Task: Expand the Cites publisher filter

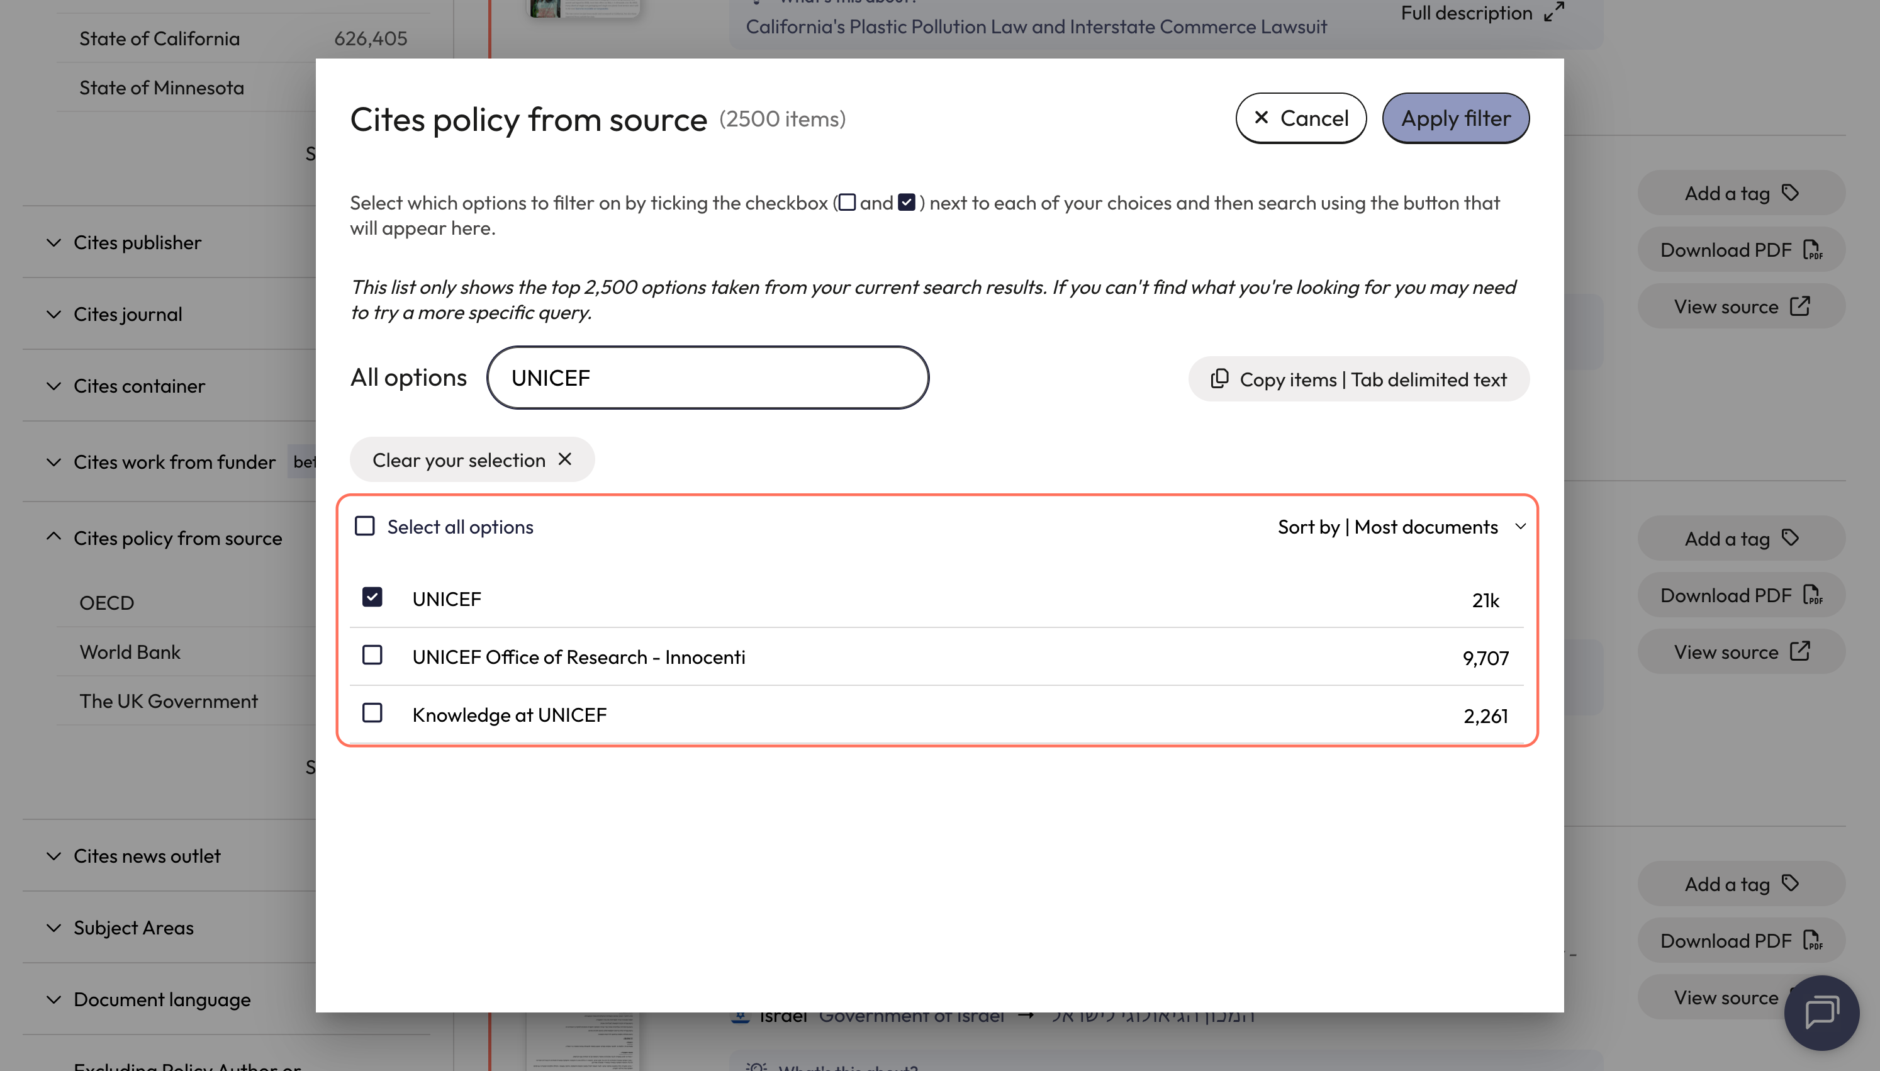Action: [x=53, y=242]
